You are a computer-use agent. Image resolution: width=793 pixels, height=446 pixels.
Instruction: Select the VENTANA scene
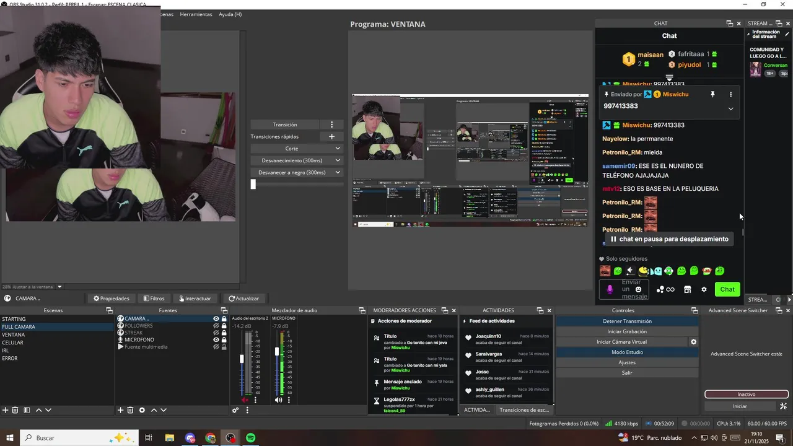[14, 334]
